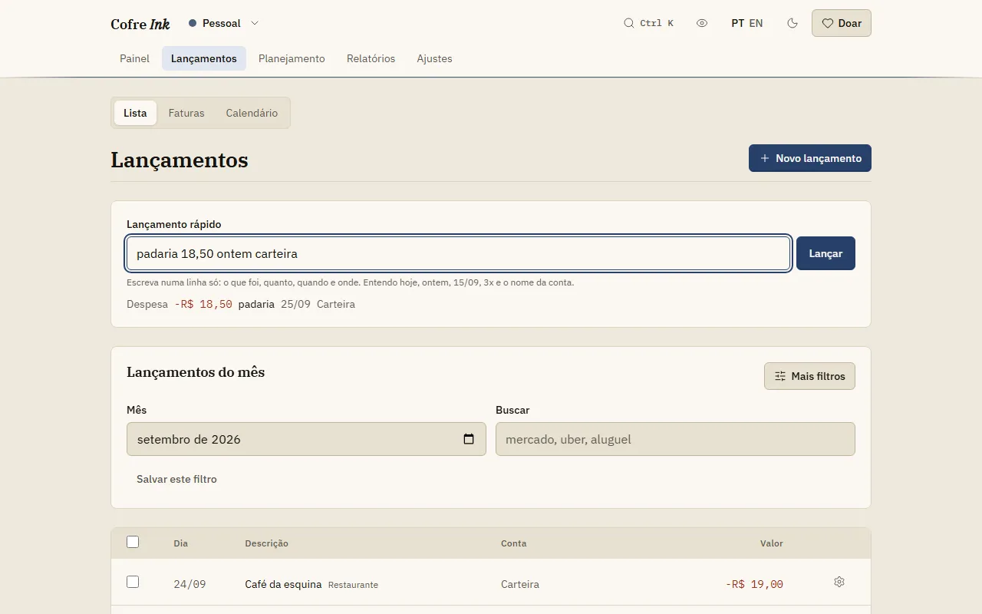Viewport: 982px width, 614px height.
Task: Go to the Painel tab
Action: click(x=134, y=58)
